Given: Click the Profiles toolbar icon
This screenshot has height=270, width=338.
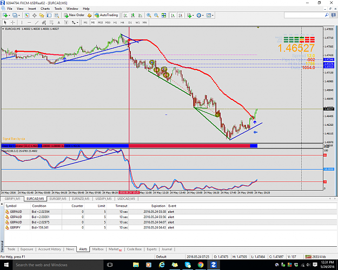Looking at the screenshot, I should pyautogui.click(x=15, y=15).
